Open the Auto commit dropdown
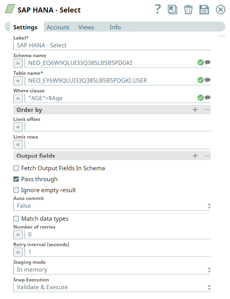The image size is (230, 299). click(112, 206)
